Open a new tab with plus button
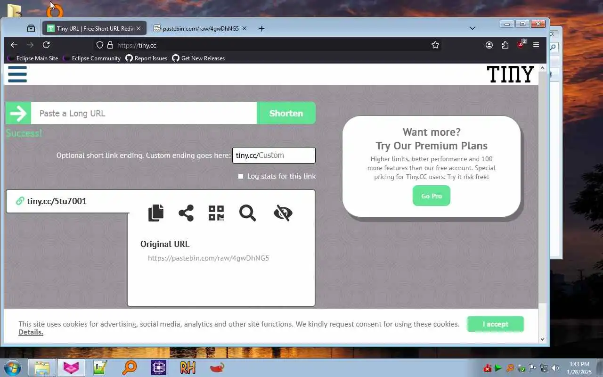Screen dimensions: 603x377 261,28
